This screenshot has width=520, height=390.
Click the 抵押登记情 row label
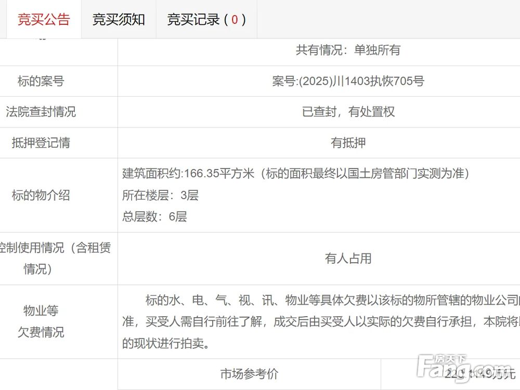[41, 143]
